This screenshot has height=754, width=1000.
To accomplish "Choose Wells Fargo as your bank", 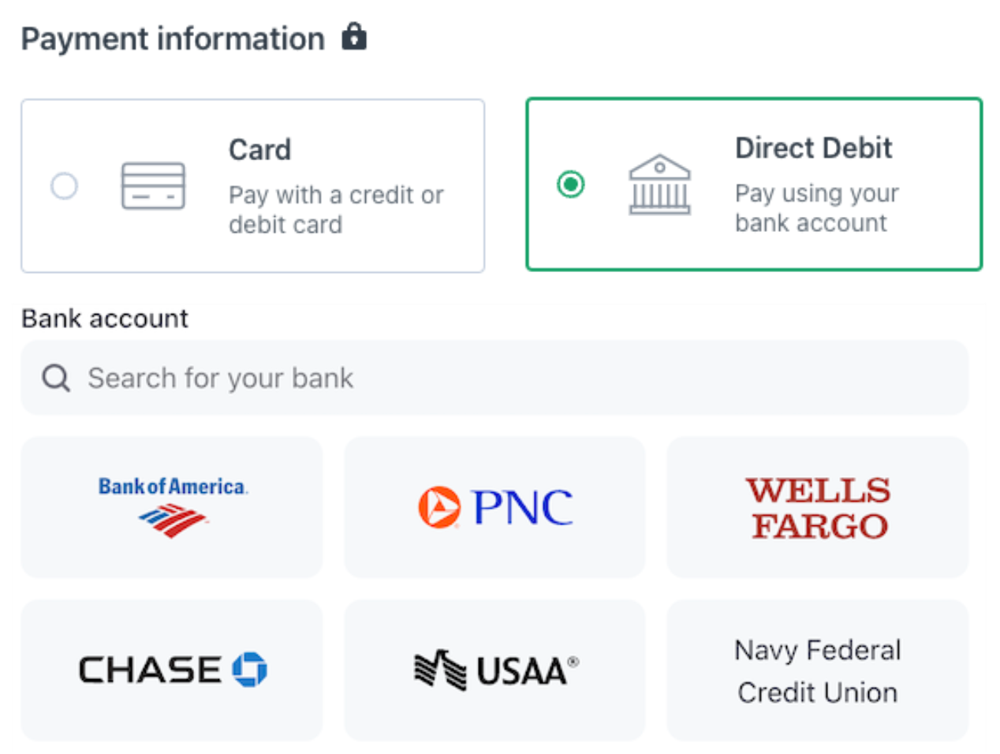I will (x=818, y=506).
